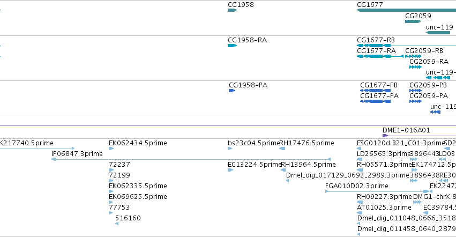
Task: Click the DME1-016A01 purple marker
Action: pyautogui.click(x=385, y=136)
